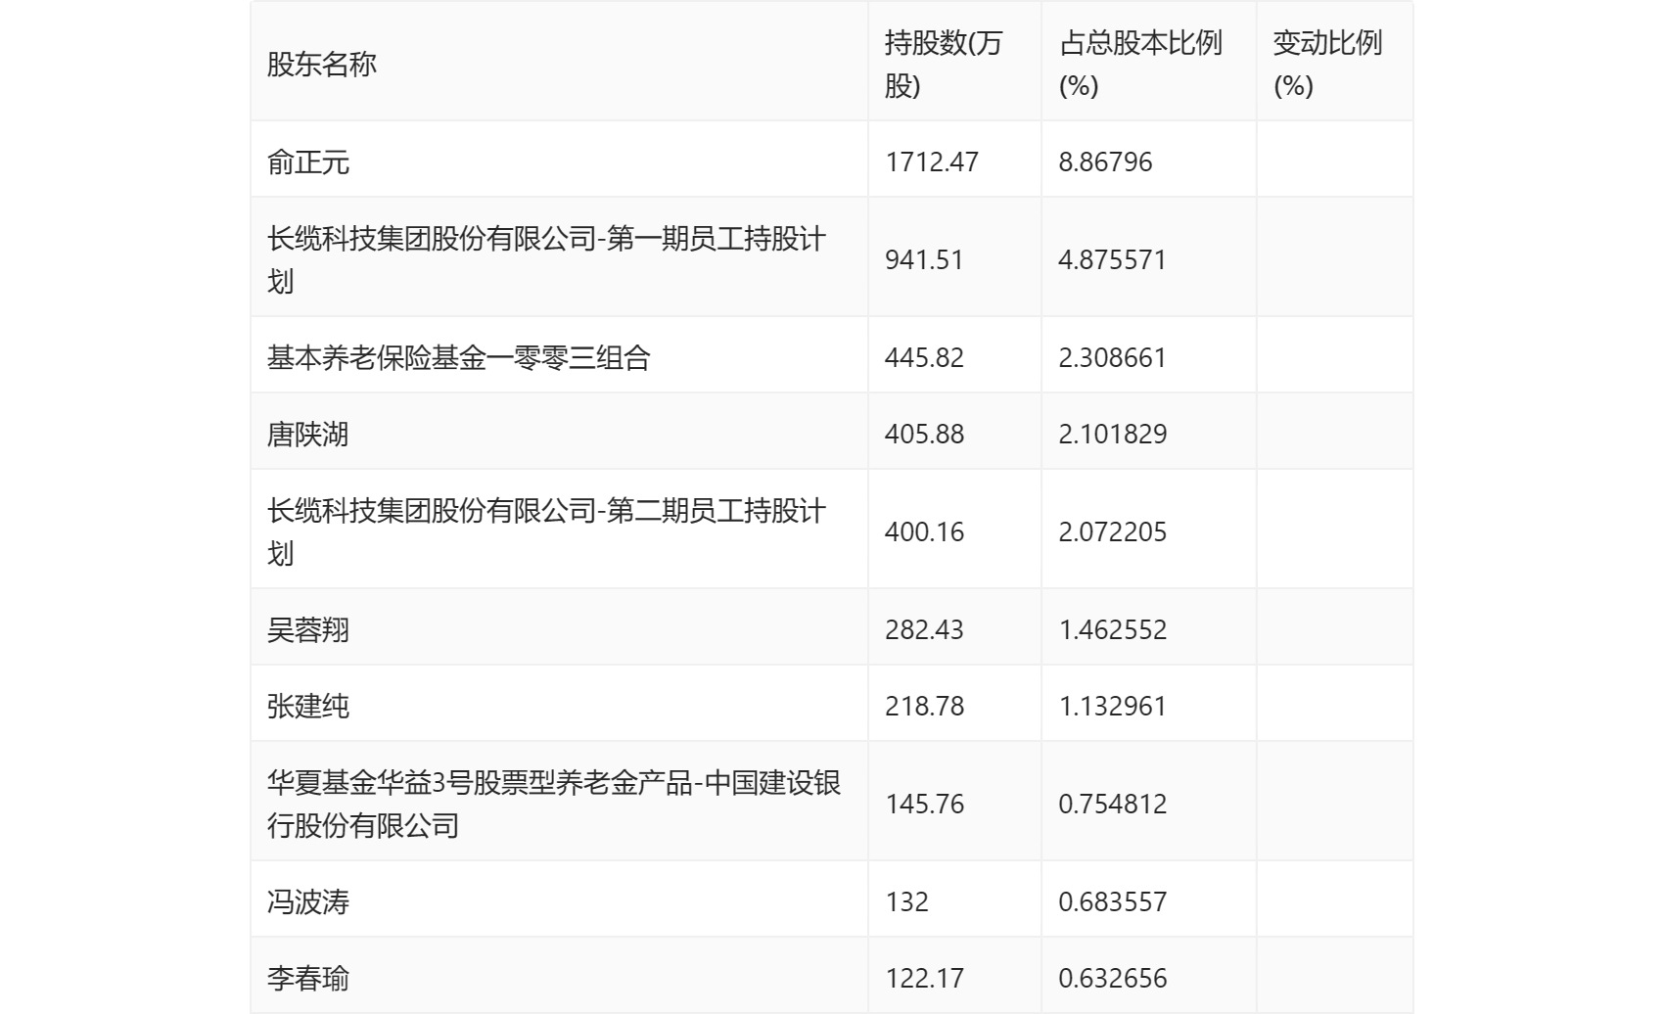1664x1014 pixels.
Task: Select the percentage 1.132961
Action: tap(1112, 707)
